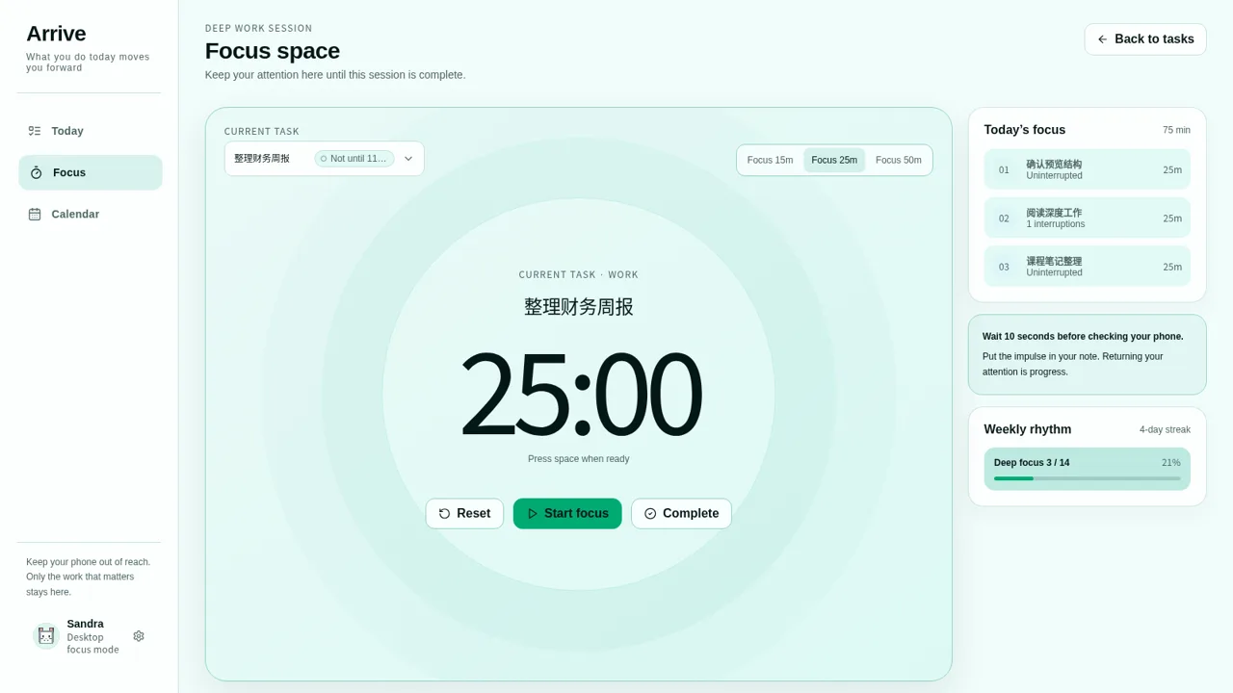The image size is (1233, 693).
Task: Select the Focus 25m duration option
Action: click(x=834, y=160)
